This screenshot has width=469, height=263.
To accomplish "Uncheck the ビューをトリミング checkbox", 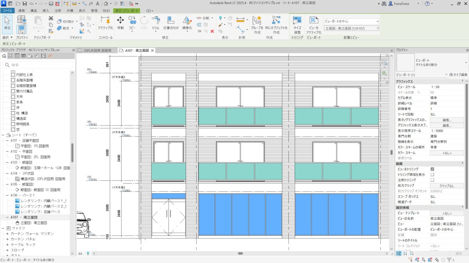I will [432, 169].
